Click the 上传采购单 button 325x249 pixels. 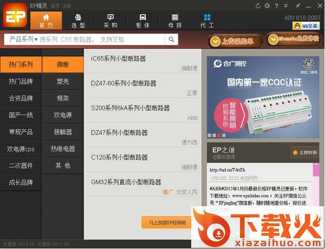click(x=235, y=41)
